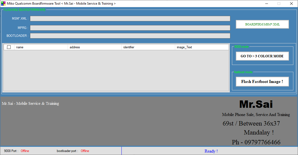Click the 9008 Port Offline status text

(25, 151)
